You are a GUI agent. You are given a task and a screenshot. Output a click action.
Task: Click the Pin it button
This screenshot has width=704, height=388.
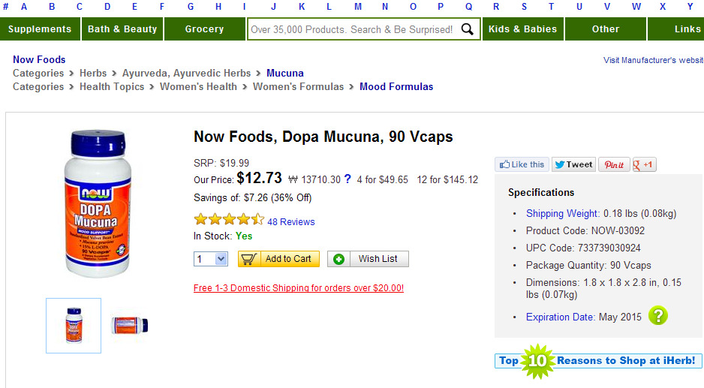click(x=614, y=164)
